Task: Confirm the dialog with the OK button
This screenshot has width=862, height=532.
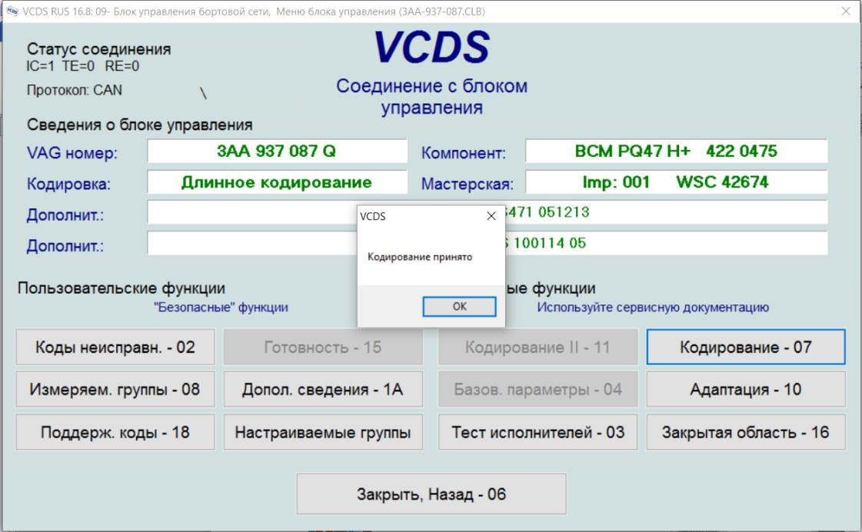Action: pos(459,307)
